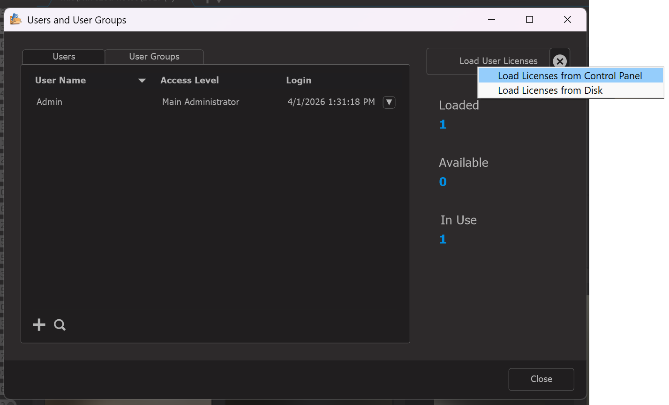
Task: Click the Load User Licenses button
Action: [x=489, y=61]
